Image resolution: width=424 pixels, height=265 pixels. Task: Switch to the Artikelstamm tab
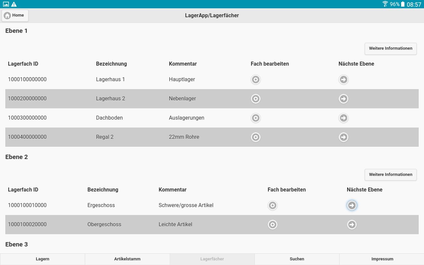point(127,259)
